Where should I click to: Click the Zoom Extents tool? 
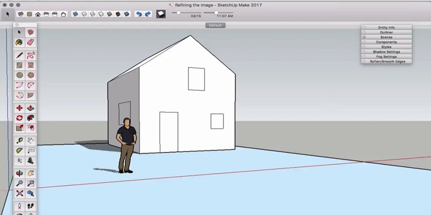click(19, 193)
